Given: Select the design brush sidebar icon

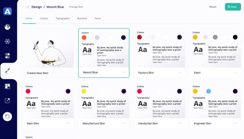Looking at the screenshot, I should tap(7, 71).
